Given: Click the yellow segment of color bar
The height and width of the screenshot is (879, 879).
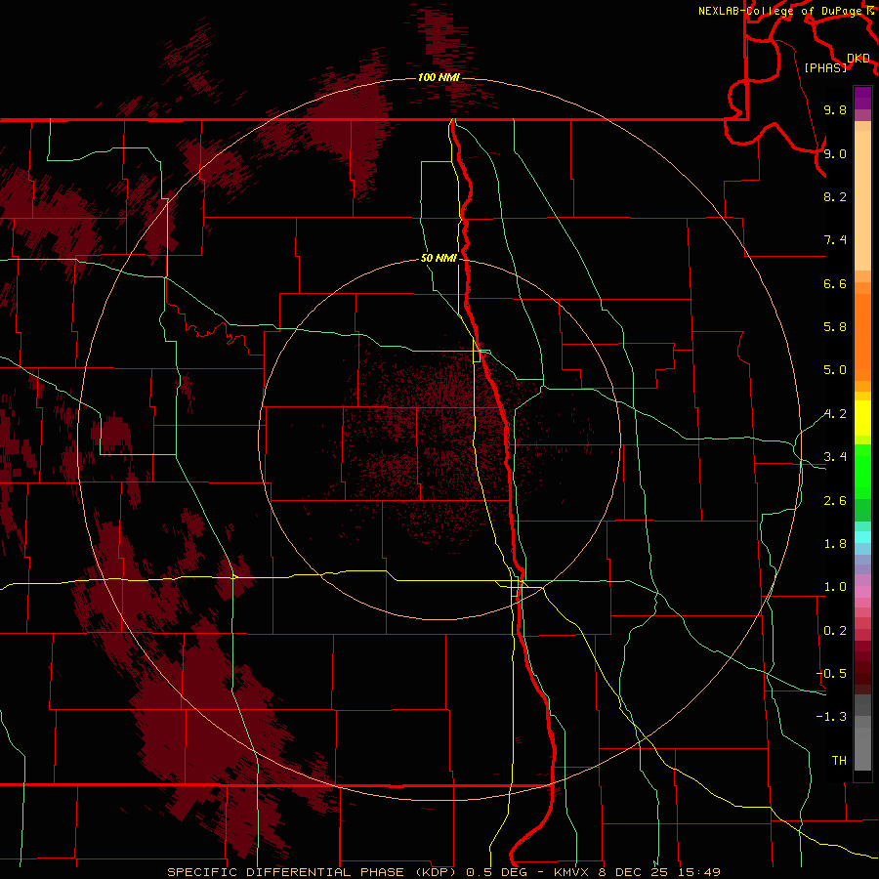Looking at the screenshot, I should click(x=862, y=418).
